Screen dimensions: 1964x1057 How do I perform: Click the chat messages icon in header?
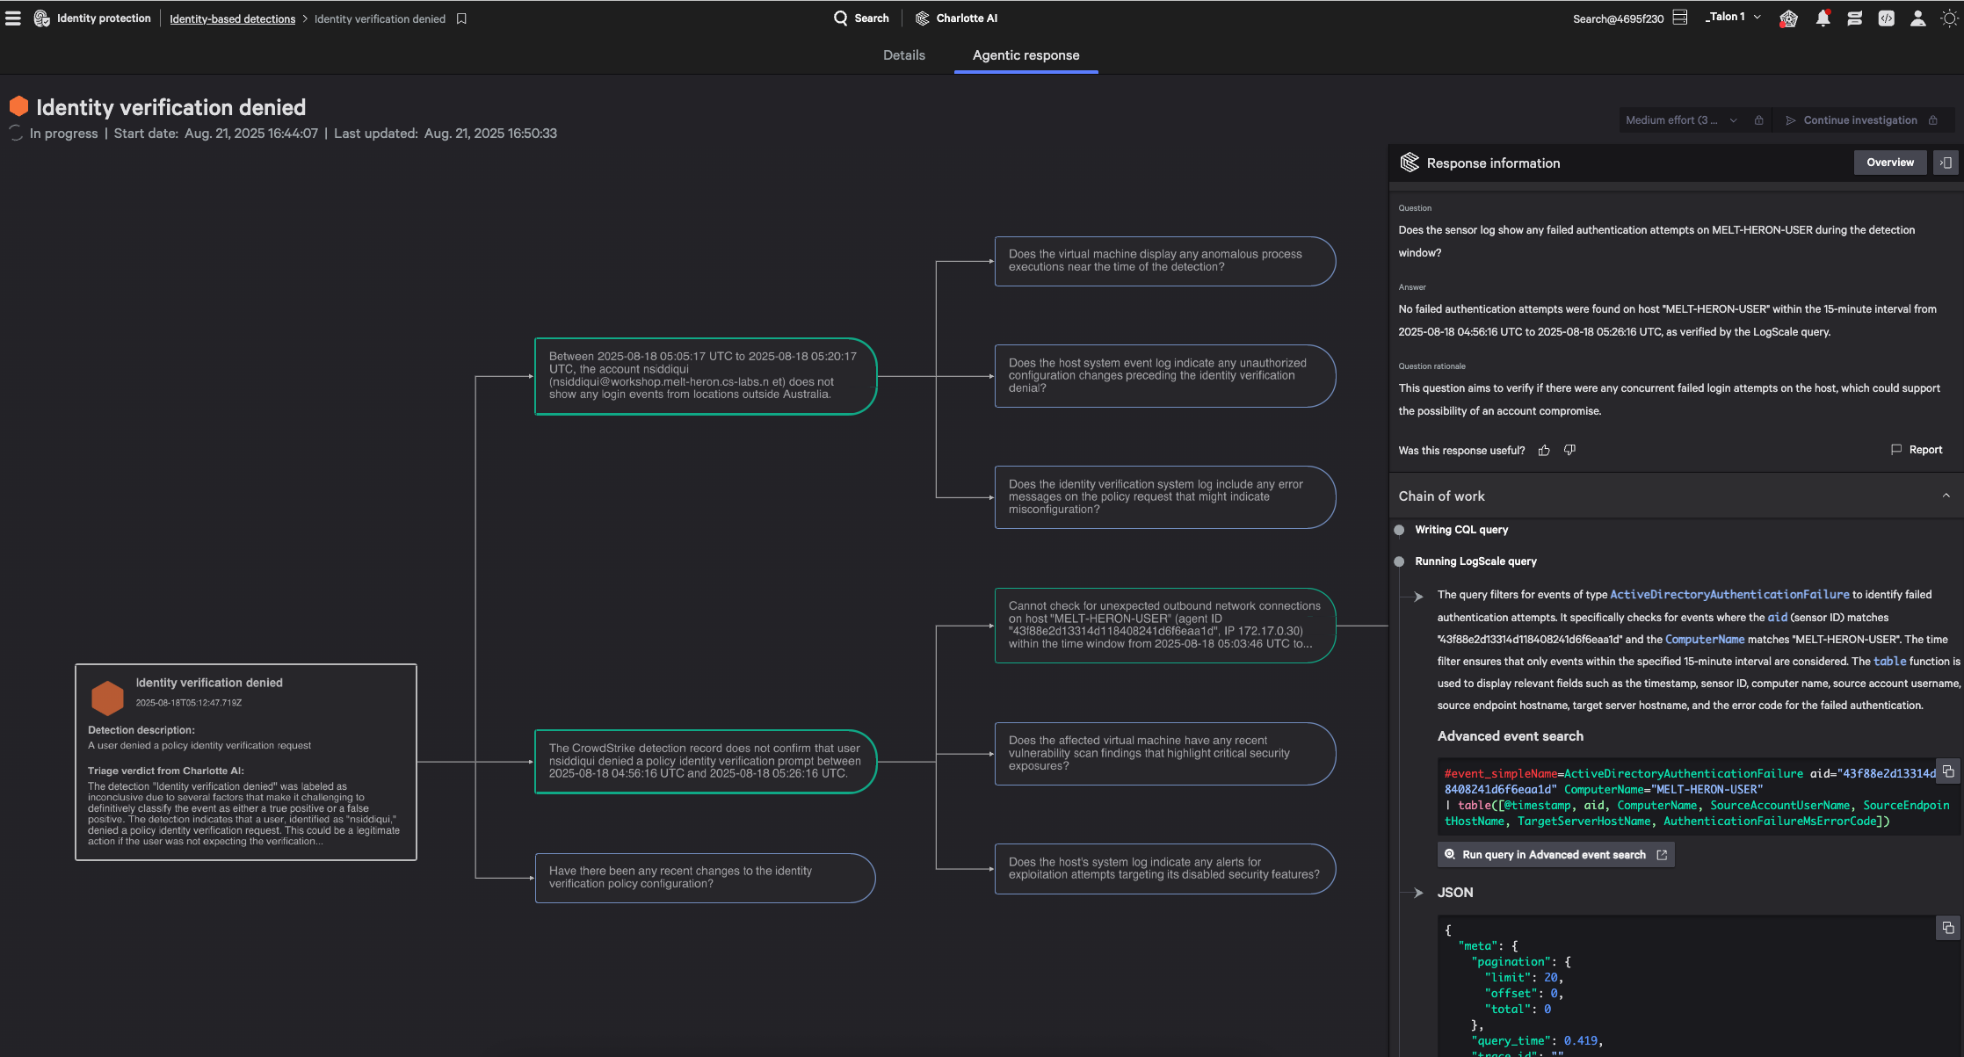click(x=1854, y=18)
